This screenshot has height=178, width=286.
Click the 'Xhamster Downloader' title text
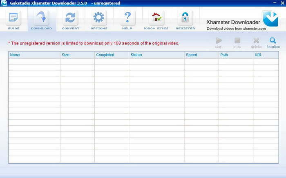pyautogui.click(x=233, y=22)
